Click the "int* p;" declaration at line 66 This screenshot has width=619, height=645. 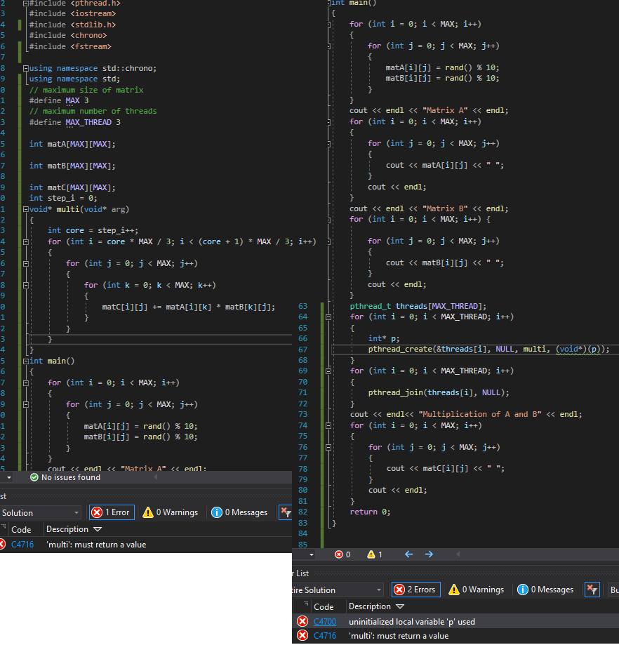(x=384, y=338)
